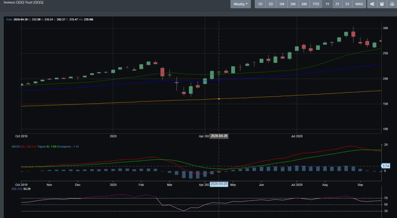
Task: Click the RSI 70 level label
Action: [x=386, y=198]
